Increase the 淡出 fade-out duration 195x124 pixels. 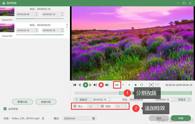126,105
